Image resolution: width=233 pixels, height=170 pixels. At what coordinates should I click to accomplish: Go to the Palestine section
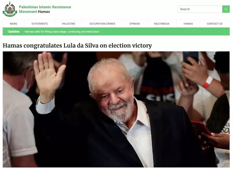tap(68, 24)
